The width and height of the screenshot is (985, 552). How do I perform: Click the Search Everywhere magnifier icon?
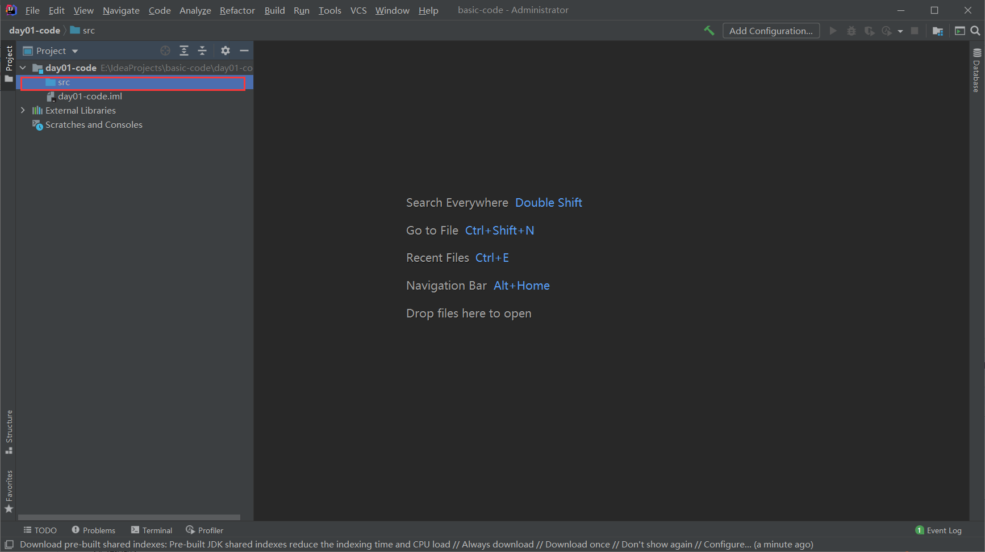click(x=975, y=31)
